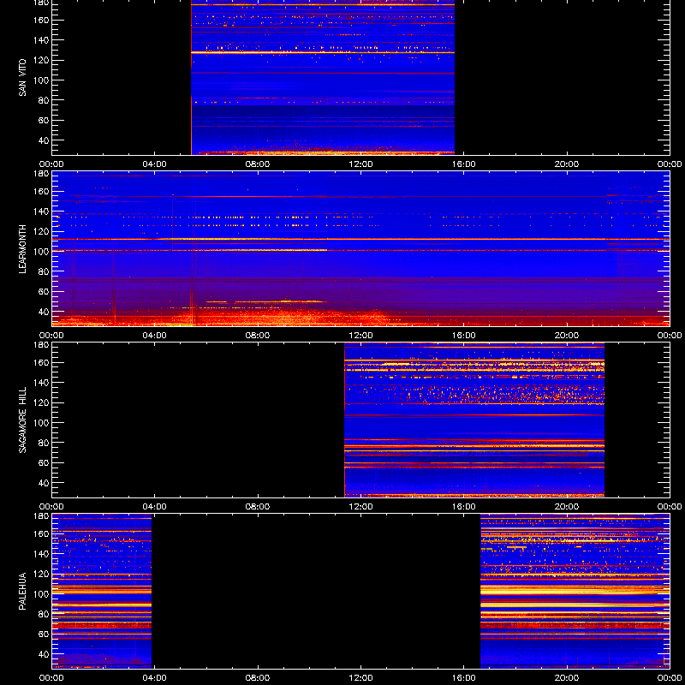Pick the 140 label on Sagamore Hill axis
Screen dimensions: 685x685
[41, 383]
